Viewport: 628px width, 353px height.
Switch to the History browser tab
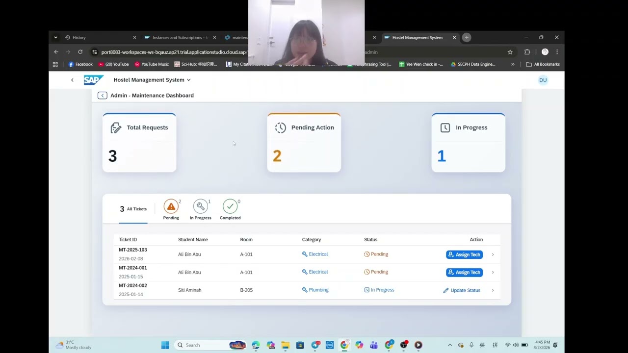coord(100,37)
